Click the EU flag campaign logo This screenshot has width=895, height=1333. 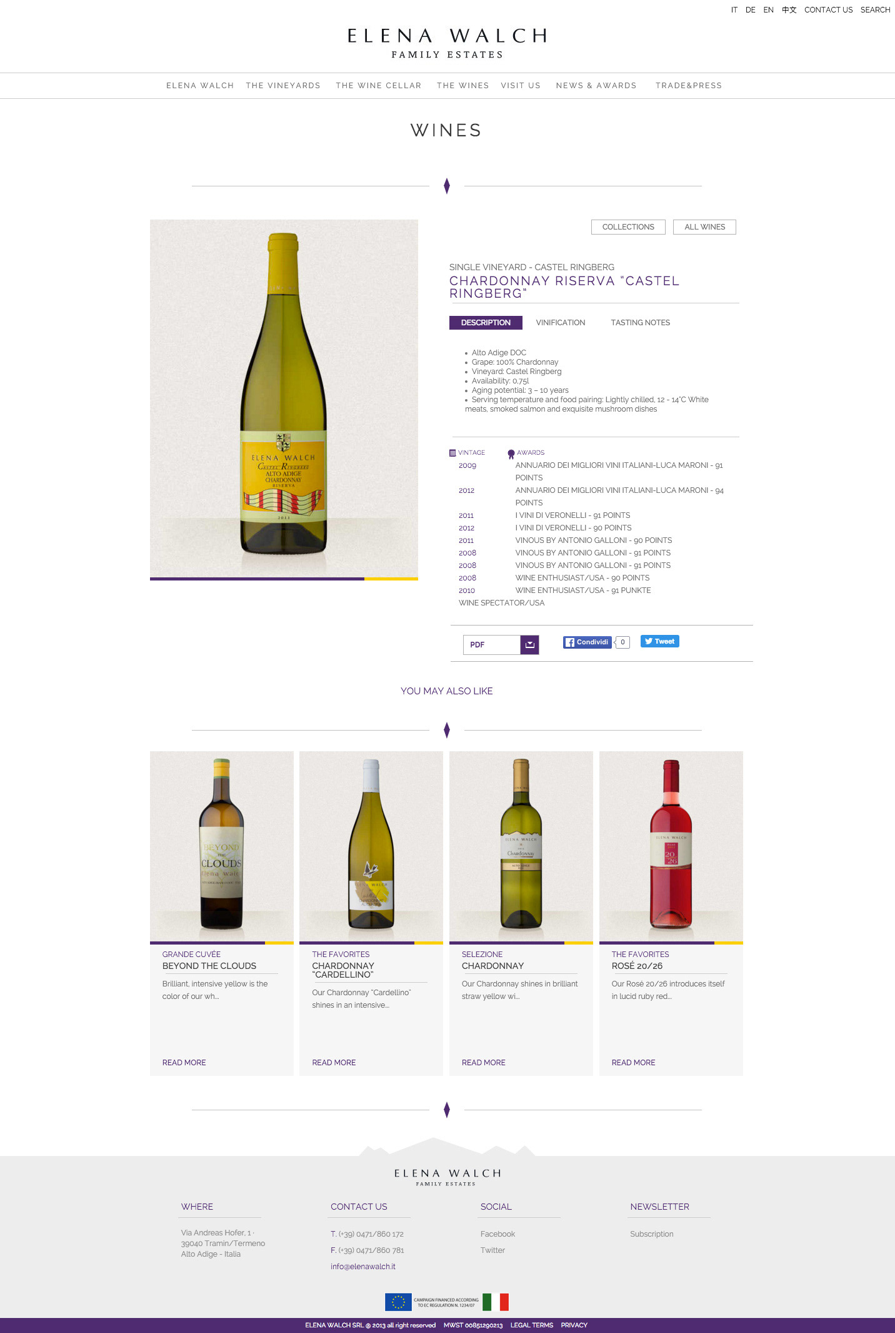398,1302
